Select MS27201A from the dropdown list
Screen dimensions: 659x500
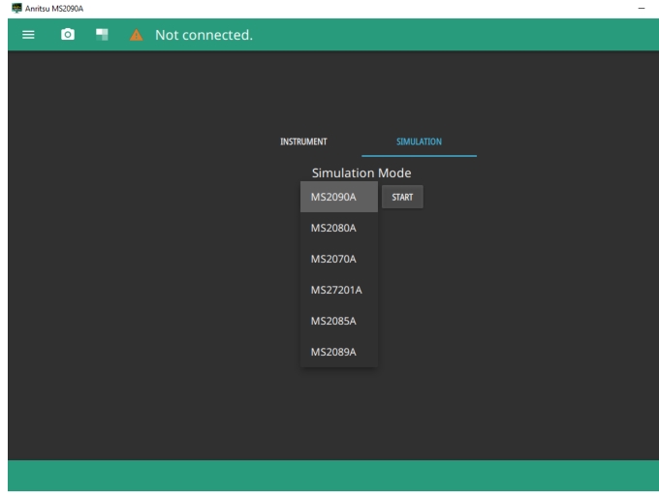[x=335, y=290]
